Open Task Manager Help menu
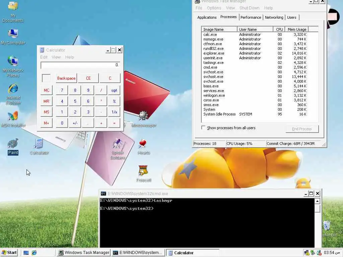 (x=268, y=8)
